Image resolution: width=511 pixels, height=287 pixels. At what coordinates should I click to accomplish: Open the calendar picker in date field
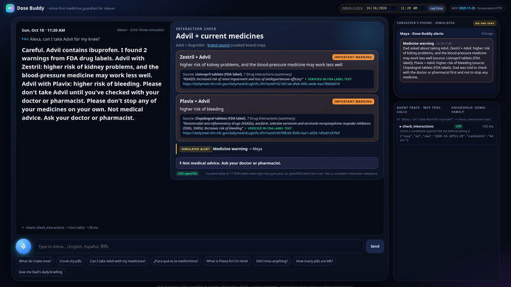pyautogui.click(x=393, y=8)
